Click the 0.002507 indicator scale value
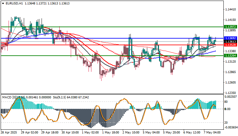Image resolution: width=238 pixels, height=136 pixels. coord(231,97)
